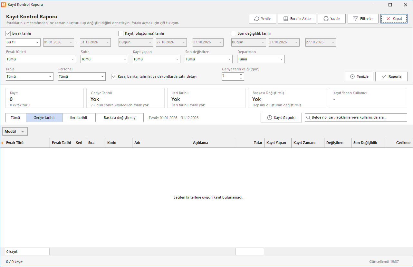Toggle the Kasa, banka, tahsilat satır detayı checkbox
The height and width of the screenshot is (267, 413).
click(x=114, y=76)
